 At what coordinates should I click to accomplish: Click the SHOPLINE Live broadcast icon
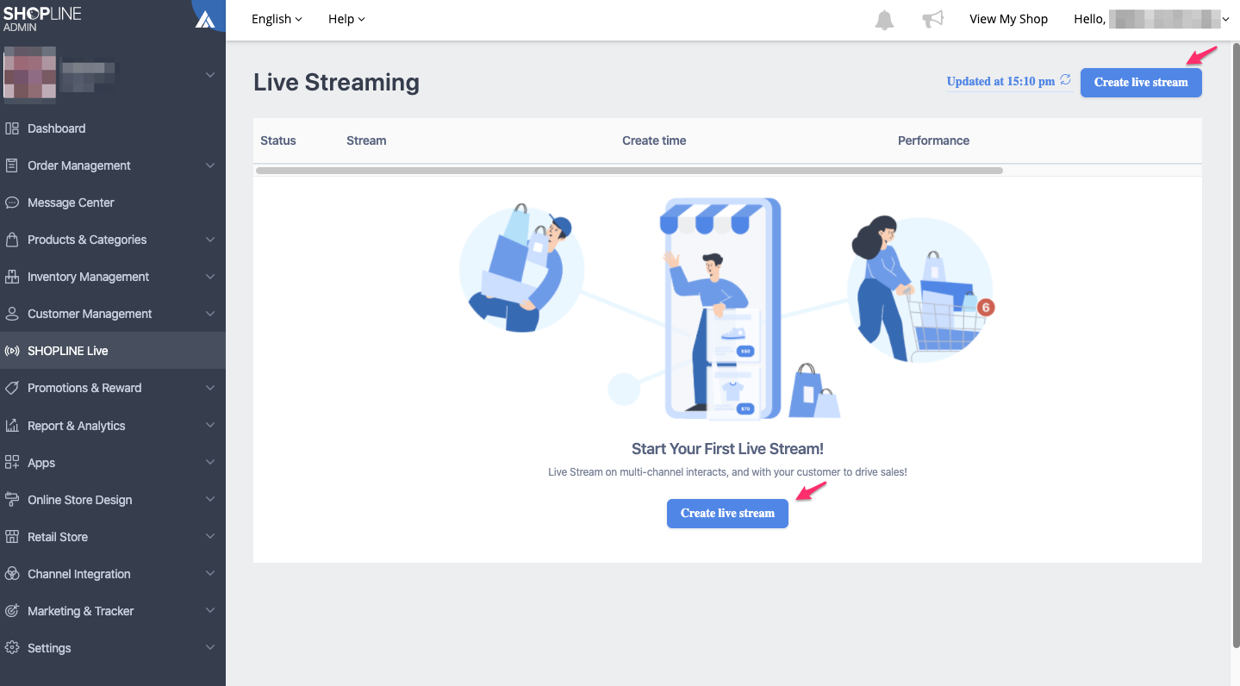(12, 351)
